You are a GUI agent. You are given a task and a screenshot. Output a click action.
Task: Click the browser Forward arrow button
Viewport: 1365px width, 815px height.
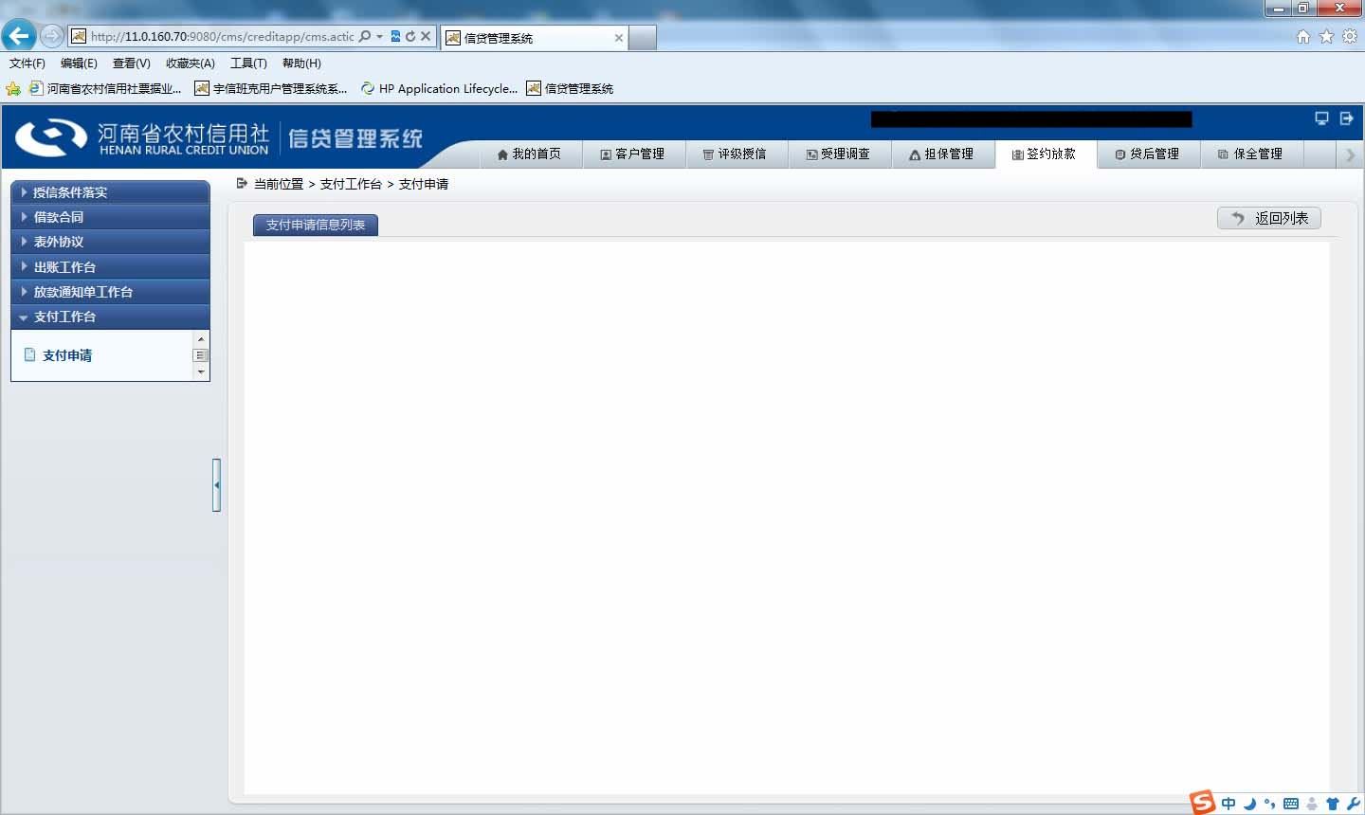[52, 36]
